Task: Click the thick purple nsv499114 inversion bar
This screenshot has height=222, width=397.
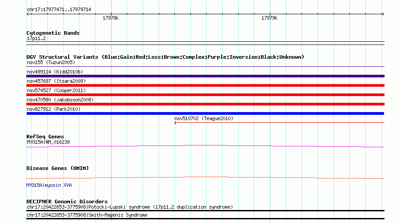Action: [x=205, y=76]
